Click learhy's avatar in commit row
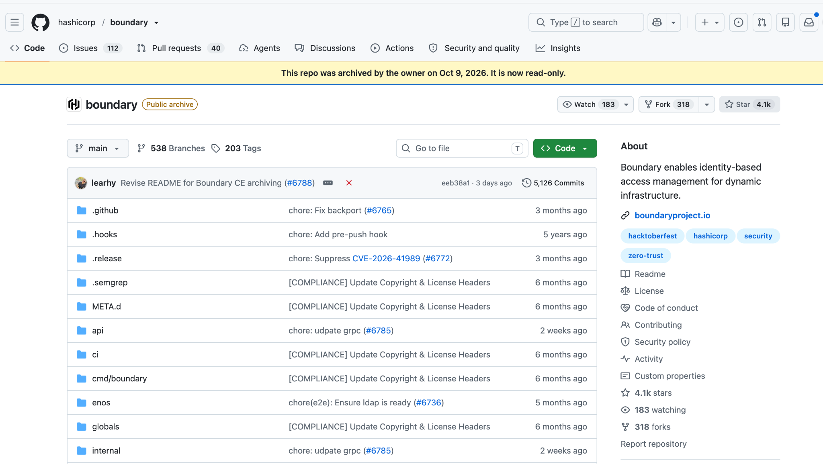Viewport: 823px width, 464px height. [x=81, y=183]
